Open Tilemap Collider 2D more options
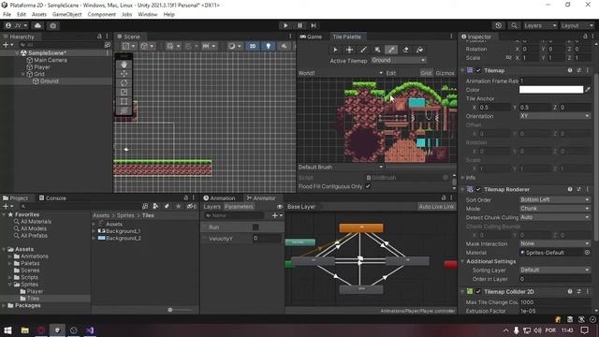 (588, 291)
